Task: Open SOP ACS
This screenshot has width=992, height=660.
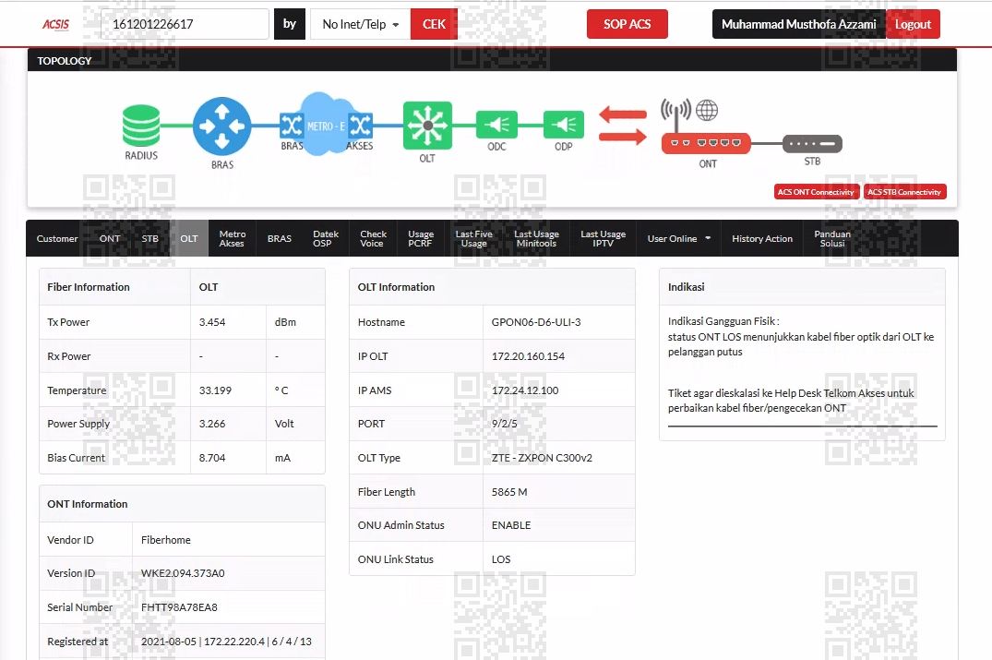Action: [627, 24]
